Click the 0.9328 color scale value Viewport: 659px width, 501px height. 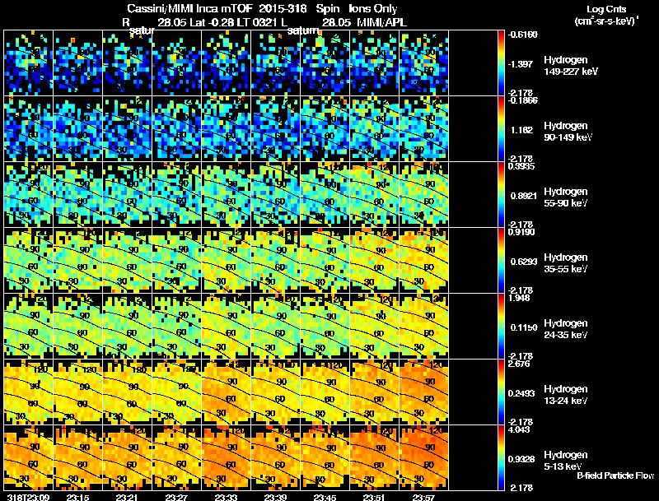521,458
